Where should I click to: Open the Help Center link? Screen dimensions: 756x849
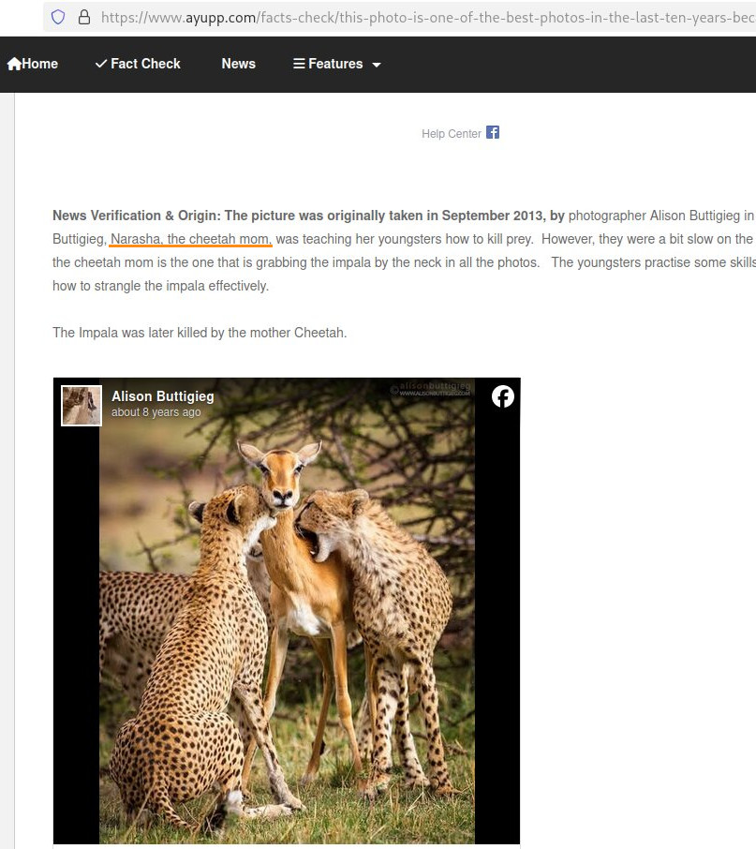[451, 134]
